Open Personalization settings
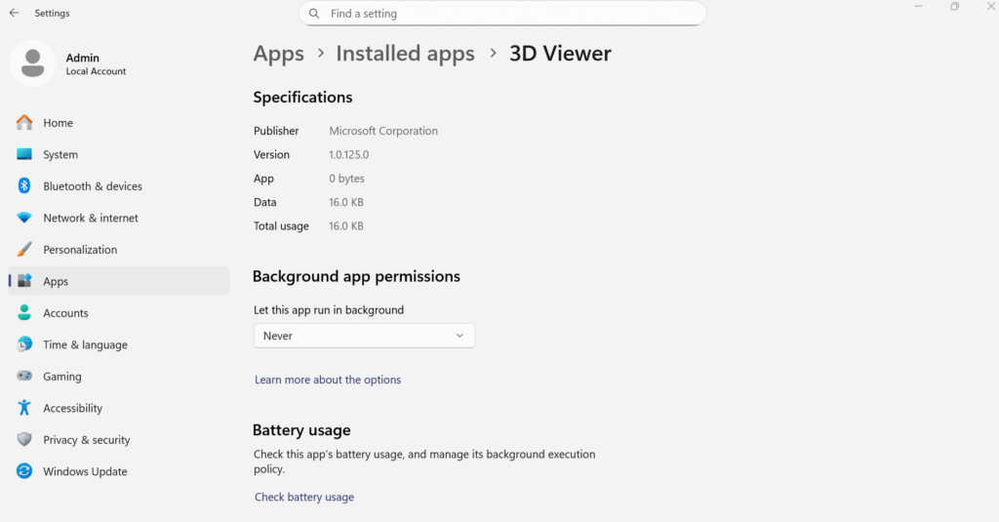Viewport: 999px width, 522px height. [119, 249]
